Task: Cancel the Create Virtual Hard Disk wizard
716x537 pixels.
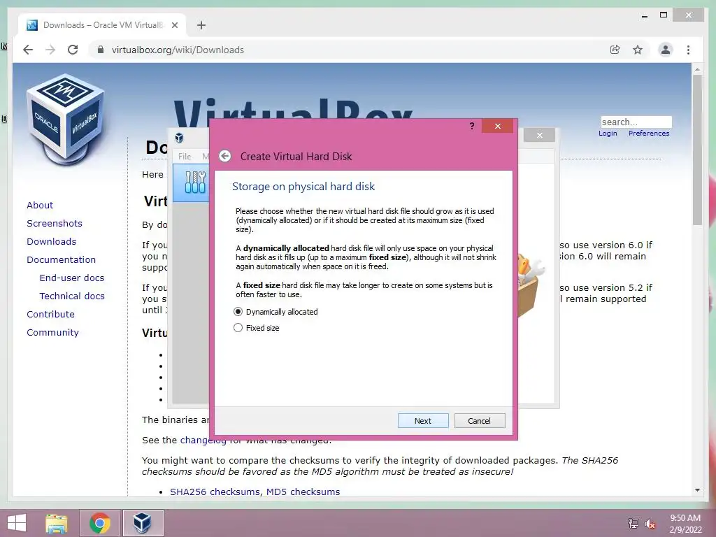Action: [x=480, y=420]
